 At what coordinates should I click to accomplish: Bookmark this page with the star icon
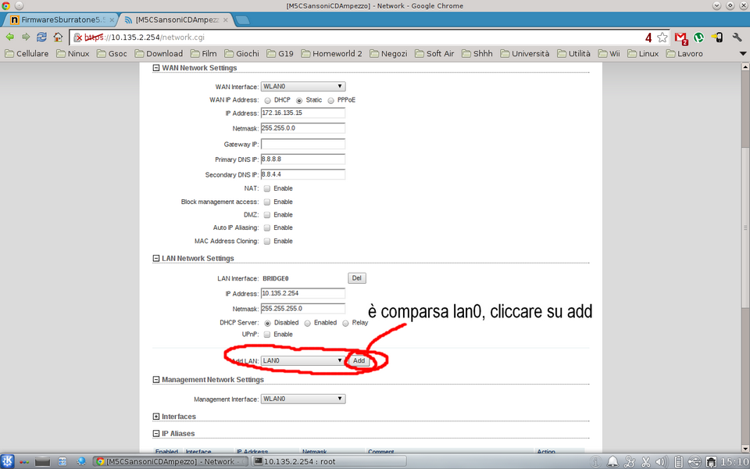coord(662,37)
